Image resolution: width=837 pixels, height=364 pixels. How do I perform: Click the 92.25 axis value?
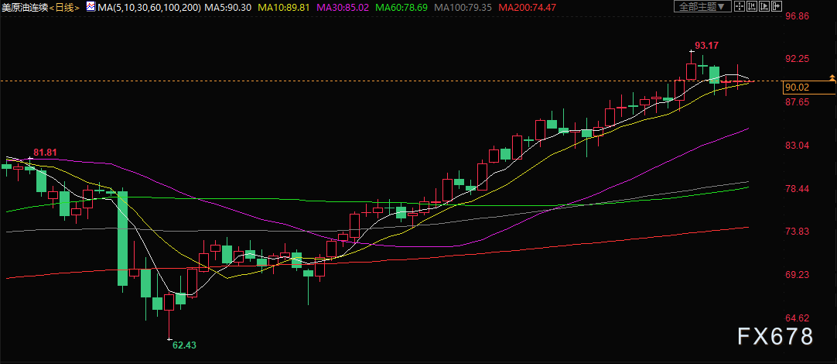click(x=798, y=59)
